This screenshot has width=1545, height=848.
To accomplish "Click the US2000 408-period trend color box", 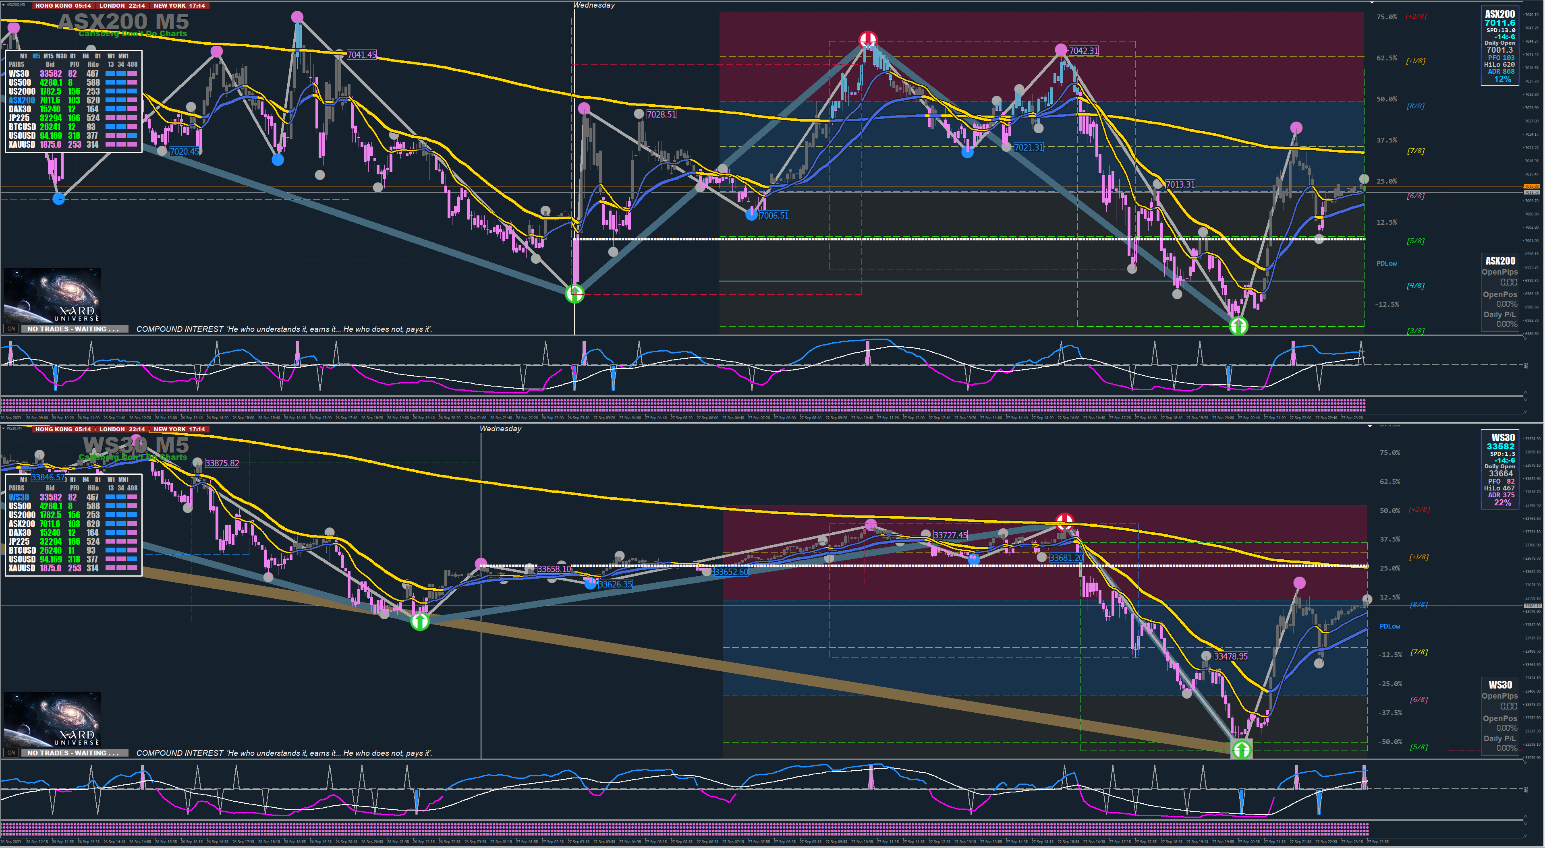I will pyautogui.click(x=132, y=92).
